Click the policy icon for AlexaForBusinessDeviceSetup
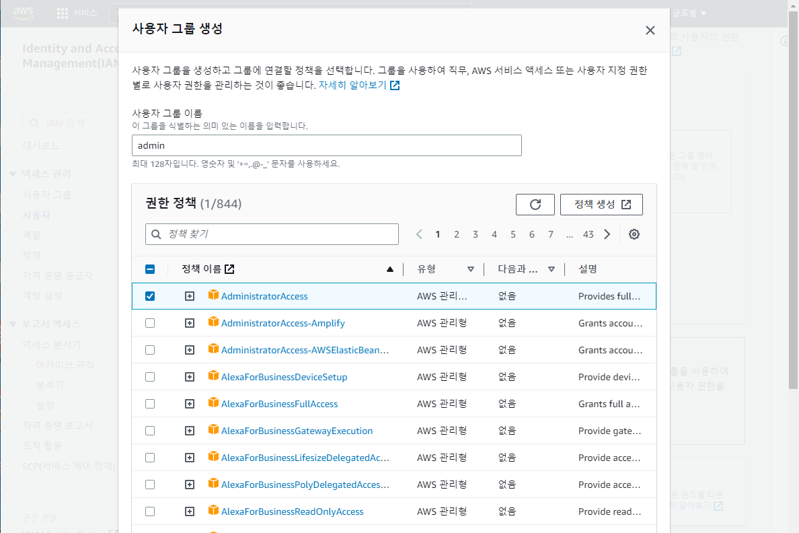The width and height of the screenshot is (799, 533). 213,376
